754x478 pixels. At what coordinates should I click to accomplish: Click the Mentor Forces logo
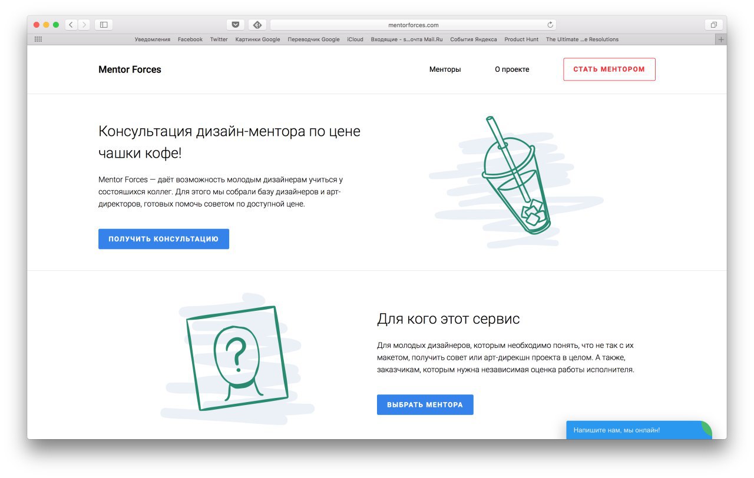(x=130, y=69)
